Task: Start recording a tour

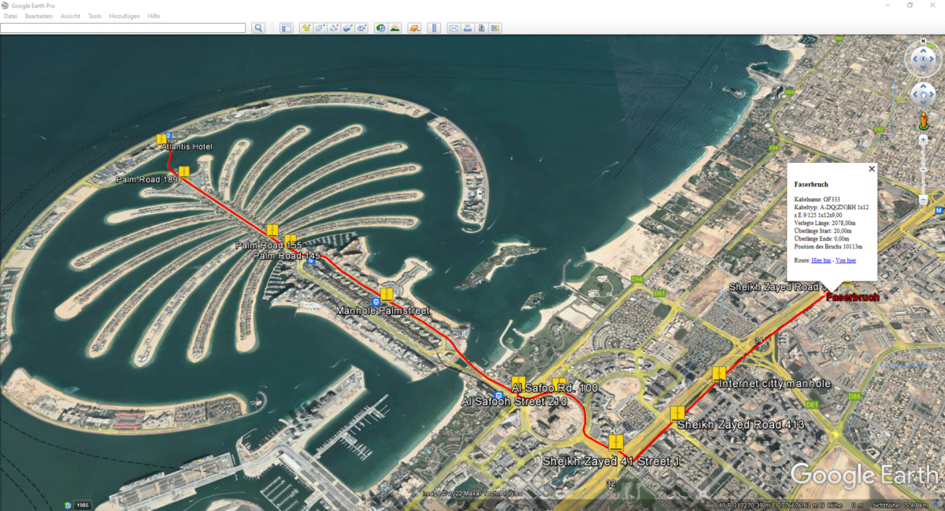Action: click(x=361, y=28)
